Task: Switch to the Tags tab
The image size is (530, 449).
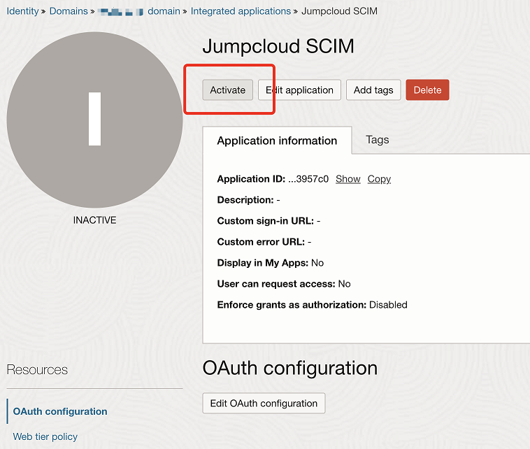Action: pos(377,140)
